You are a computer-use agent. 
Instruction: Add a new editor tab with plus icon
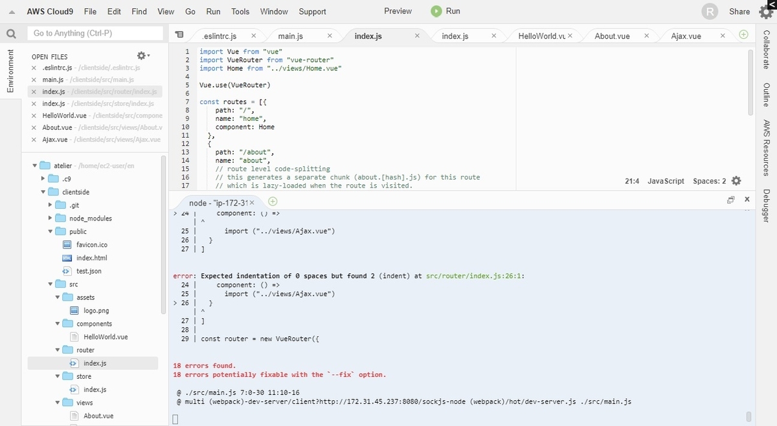743,35
